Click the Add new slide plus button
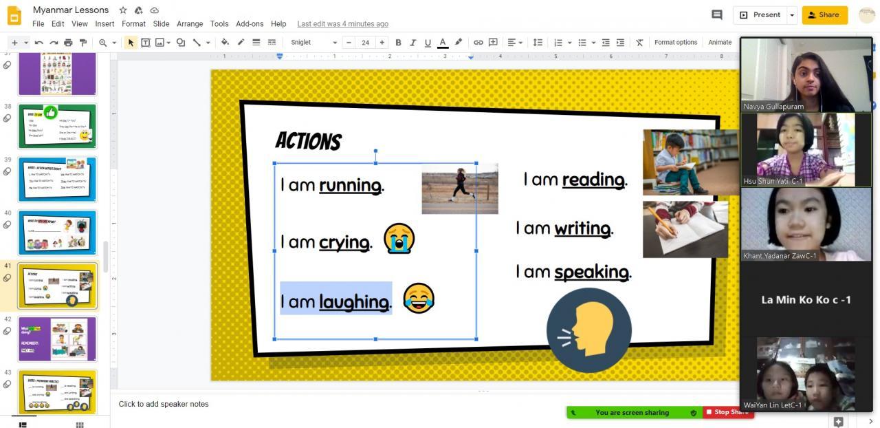The width and height of the screenshot is (880, 428). coord(14,43)
